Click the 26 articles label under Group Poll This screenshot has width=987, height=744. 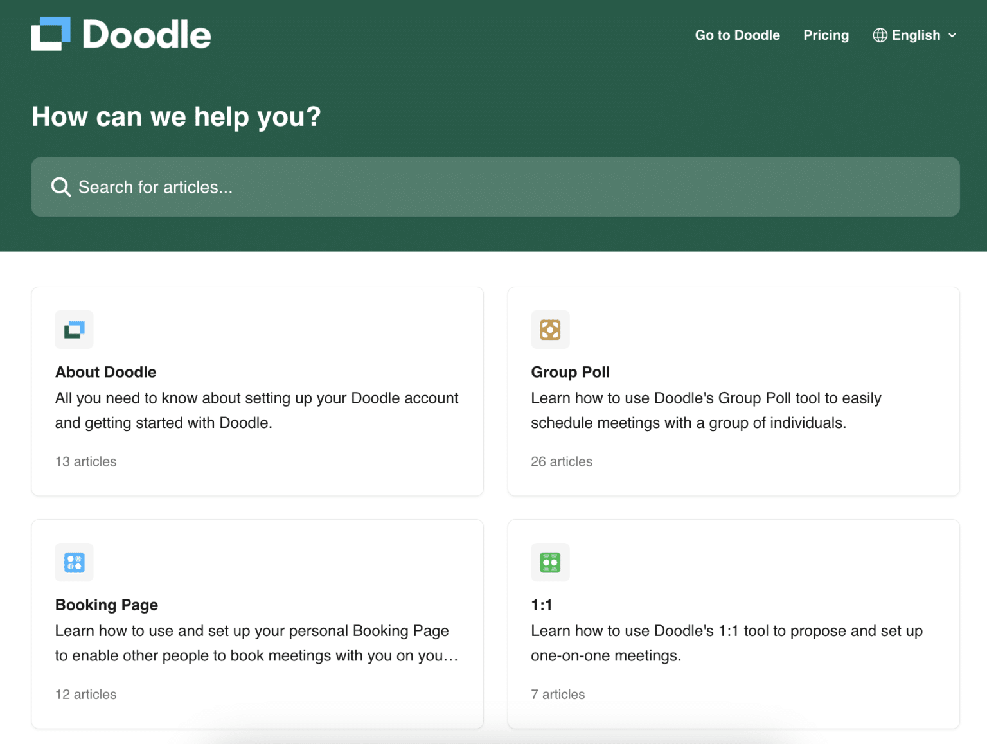pos(561,461)
